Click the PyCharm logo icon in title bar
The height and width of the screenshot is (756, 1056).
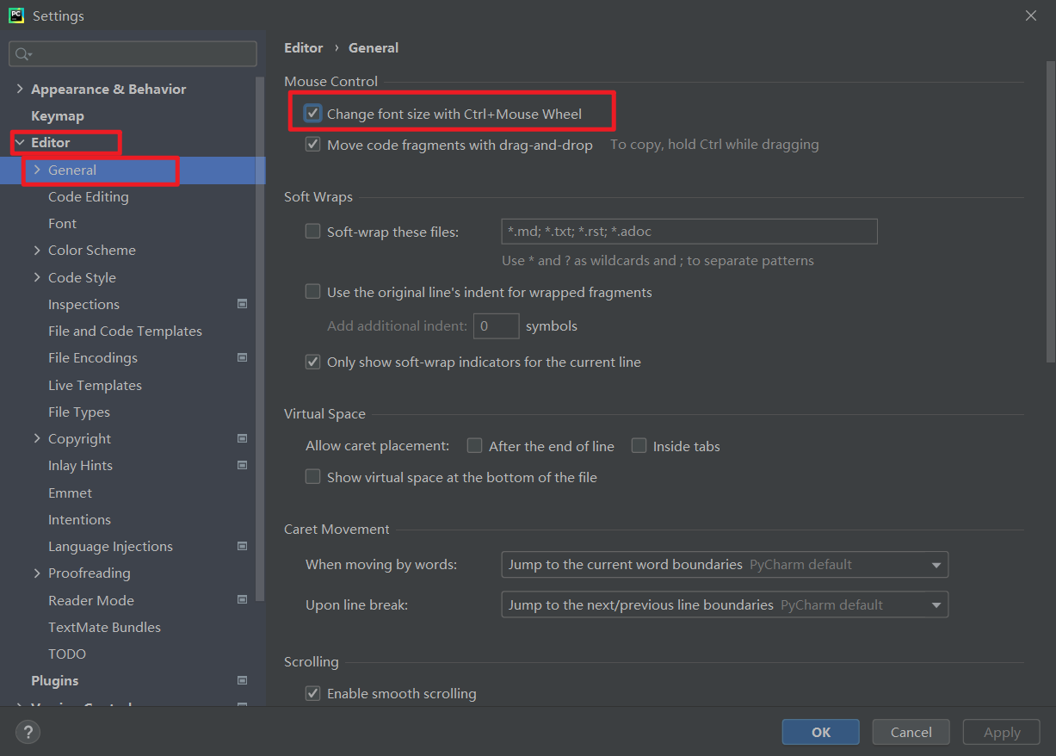click(15, 15)
